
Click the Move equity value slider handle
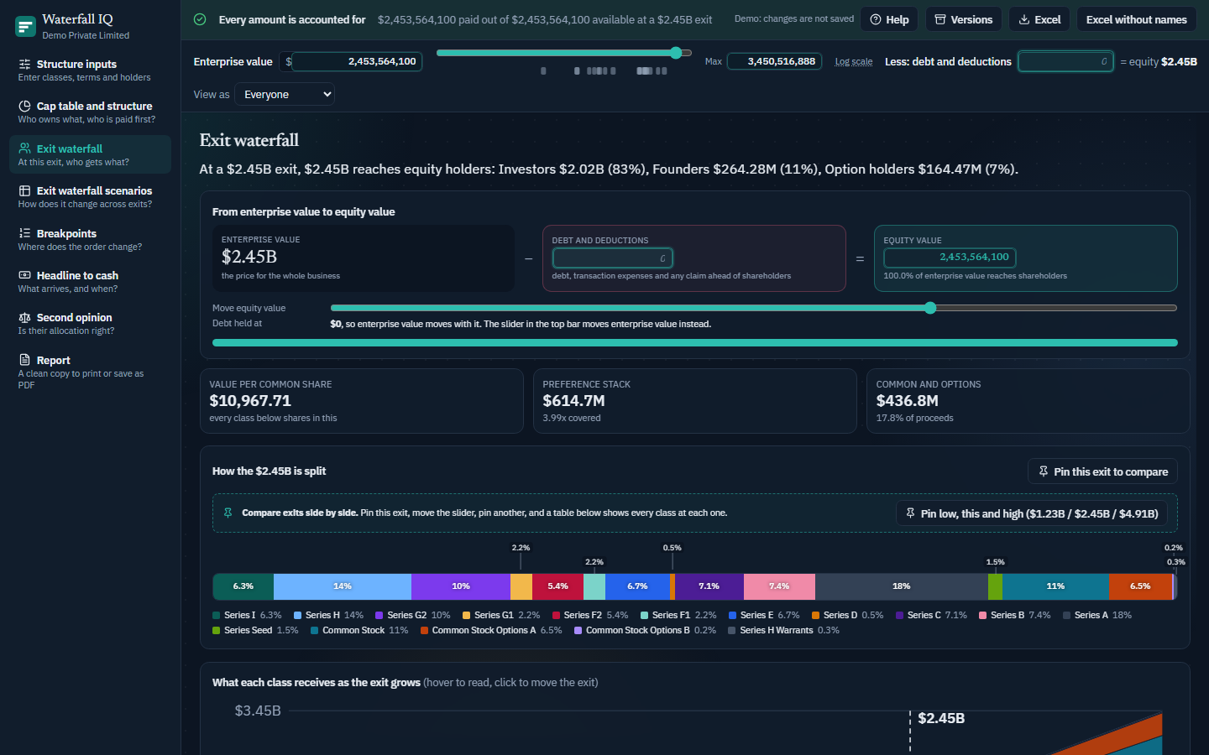[930, 308]
